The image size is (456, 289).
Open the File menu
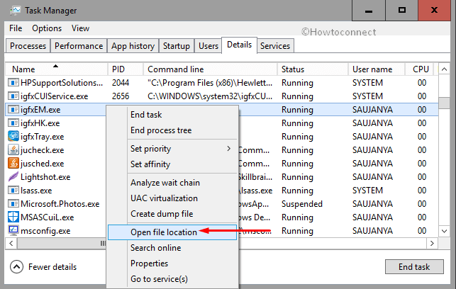16,28
